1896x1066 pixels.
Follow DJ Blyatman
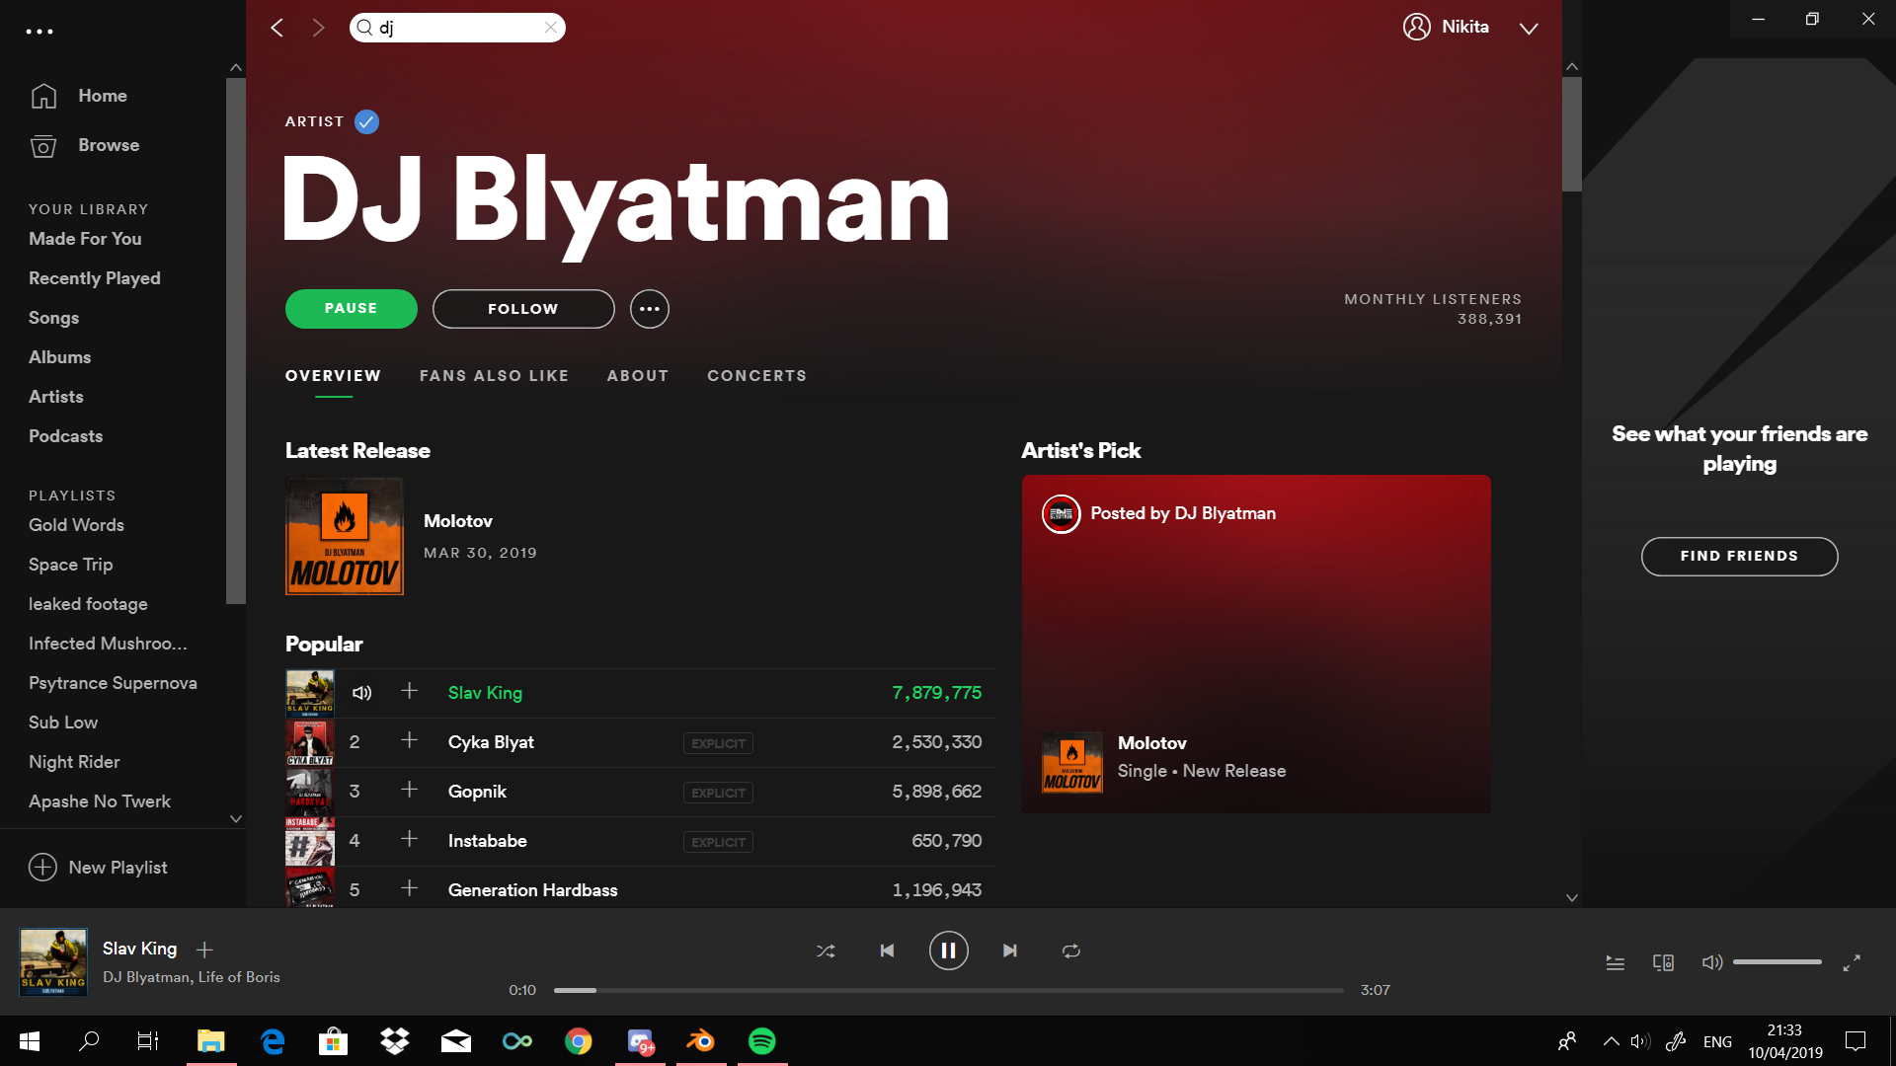click(x=523, y=309)
